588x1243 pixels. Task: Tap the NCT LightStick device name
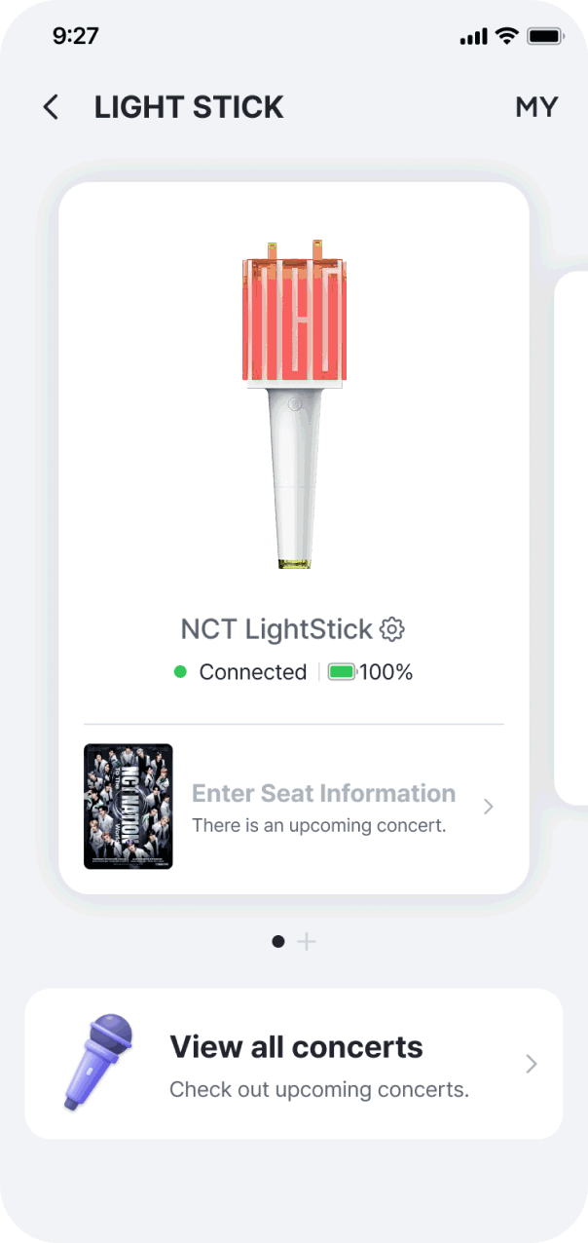coord(276,629)
